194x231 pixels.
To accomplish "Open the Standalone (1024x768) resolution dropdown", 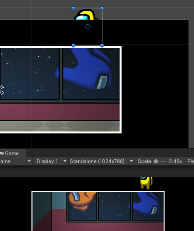I will coord(102,161).
